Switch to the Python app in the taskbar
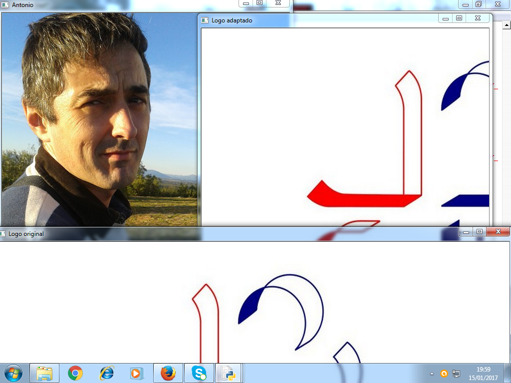This screenshot has width=511, height=383. click(x=228, y=373)
